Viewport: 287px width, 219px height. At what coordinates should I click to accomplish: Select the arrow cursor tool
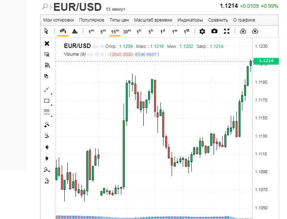click(x=46, y=31)
